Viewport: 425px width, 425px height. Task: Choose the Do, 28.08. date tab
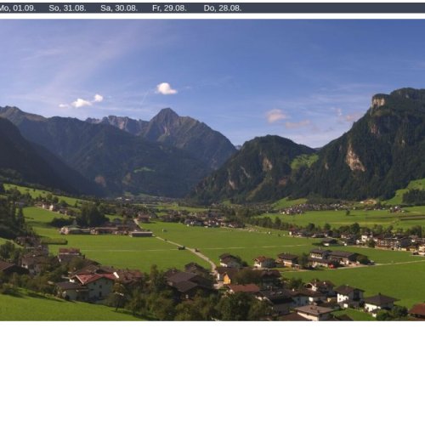pyautogui.click(x=223, y=8)
